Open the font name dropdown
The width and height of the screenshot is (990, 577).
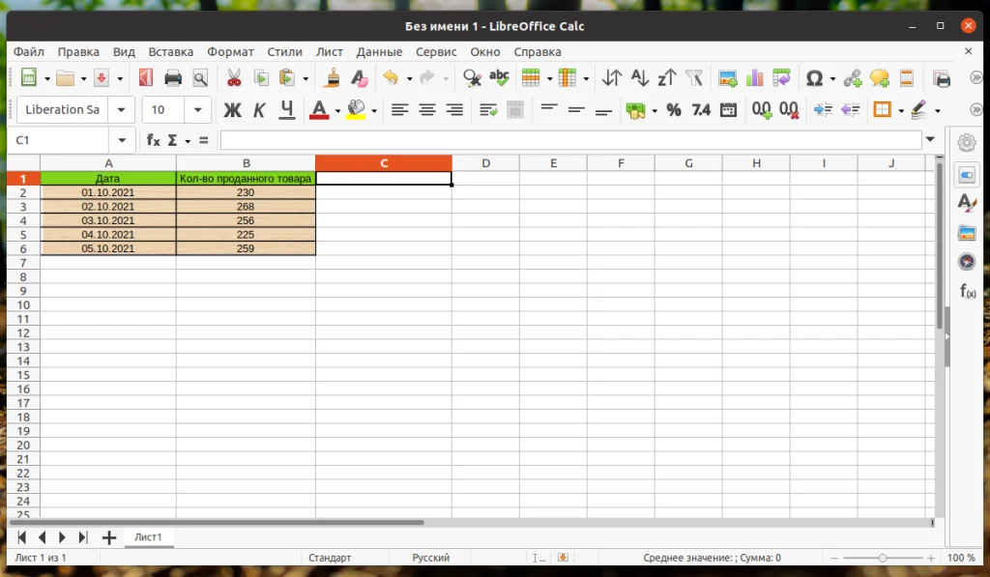[x=121, y=110]
